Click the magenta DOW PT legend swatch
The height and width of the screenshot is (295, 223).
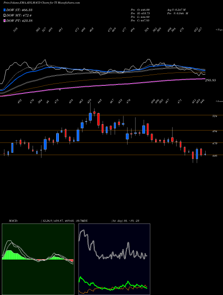(4, 21)
